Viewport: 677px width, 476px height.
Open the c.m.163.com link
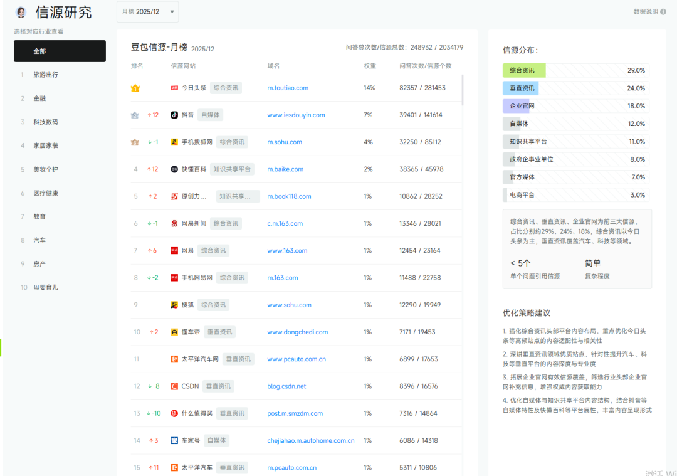click(285, 223)
